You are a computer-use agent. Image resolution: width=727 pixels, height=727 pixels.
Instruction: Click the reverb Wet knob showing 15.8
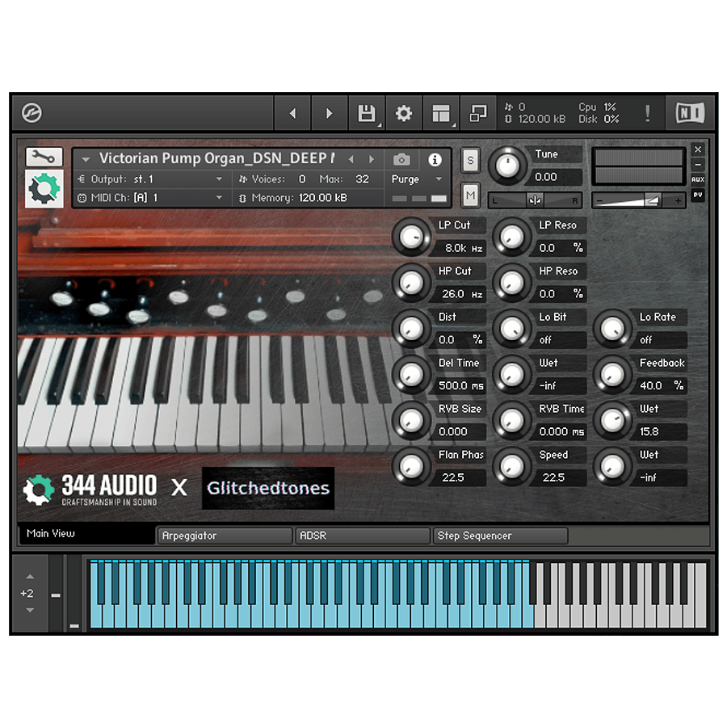612,421
